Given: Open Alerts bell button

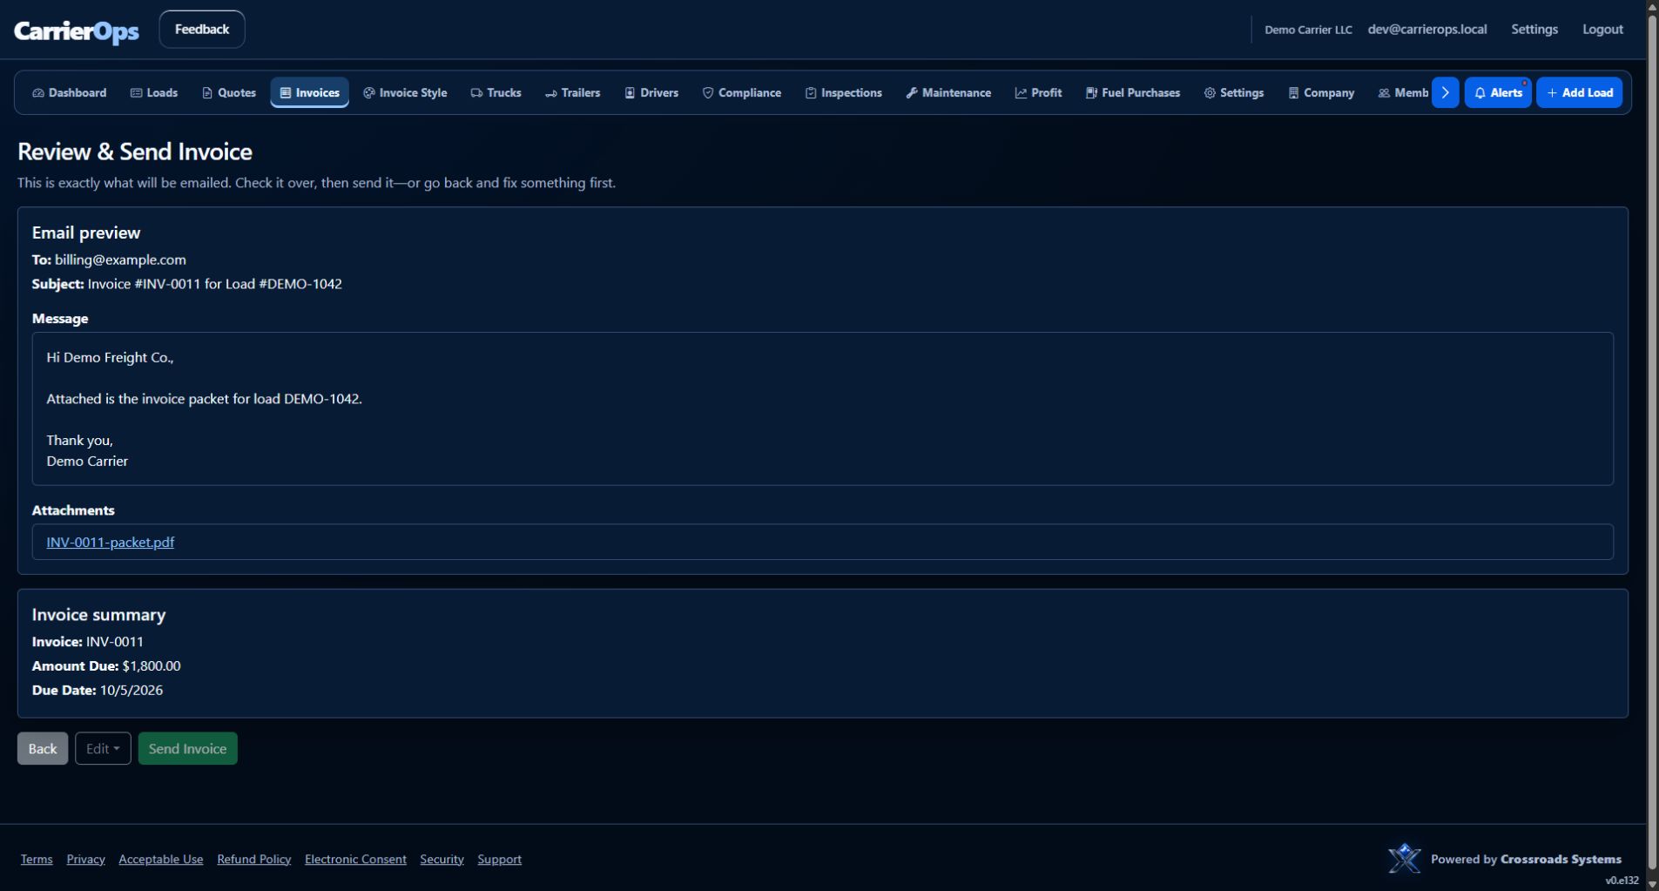Looking at the screenshot, I should coord(1498,92).
